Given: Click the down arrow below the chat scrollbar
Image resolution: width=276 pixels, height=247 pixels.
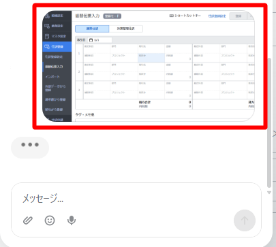Looking at the screenshot, I should [x=269, y=193].
